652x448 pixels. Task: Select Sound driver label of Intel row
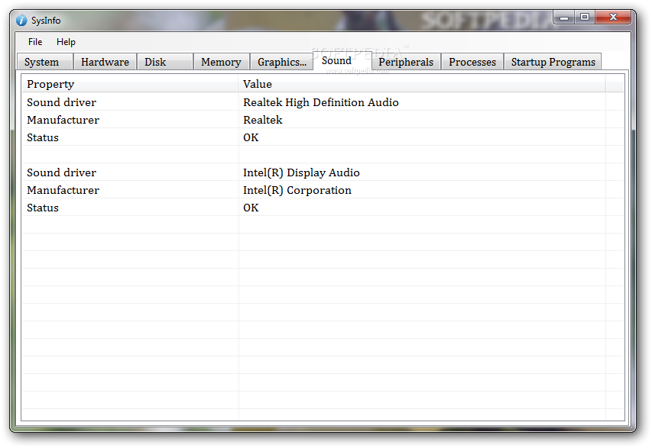(x=61, y=172)
